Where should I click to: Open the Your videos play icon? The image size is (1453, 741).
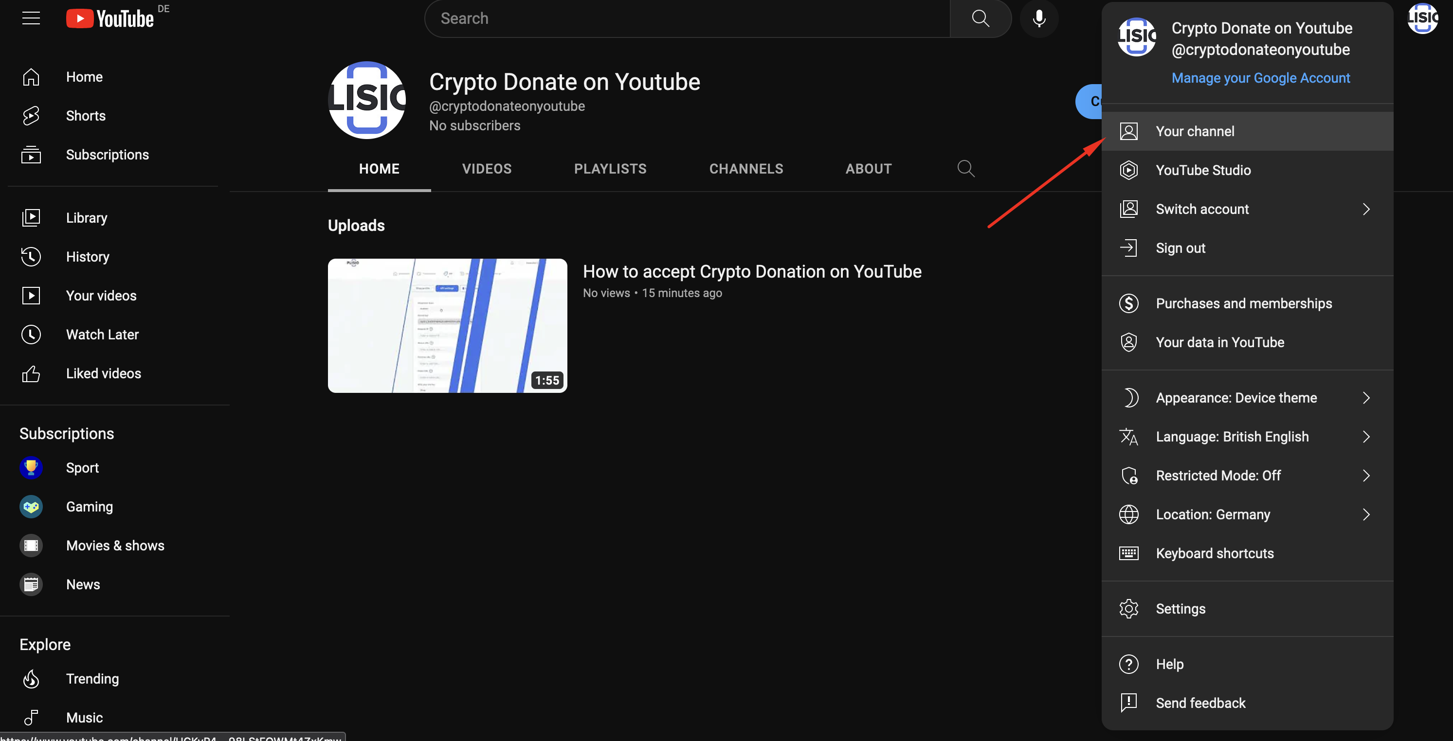pyautogui.click(x=31, y=295)
